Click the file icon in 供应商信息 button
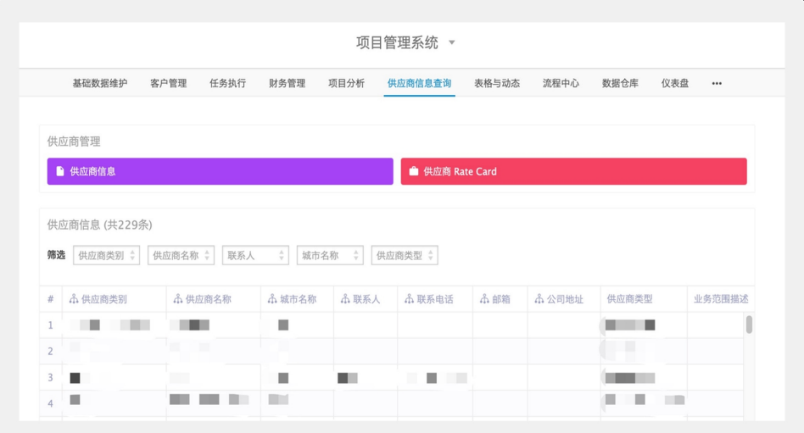Image resolution: width=804 pixels, height=433 pixels. 60,171
